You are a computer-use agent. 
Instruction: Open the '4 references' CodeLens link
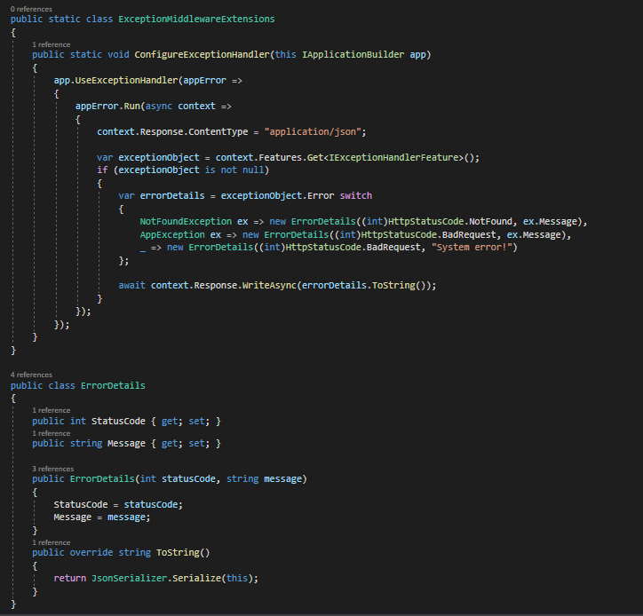(x=31, y=375)
